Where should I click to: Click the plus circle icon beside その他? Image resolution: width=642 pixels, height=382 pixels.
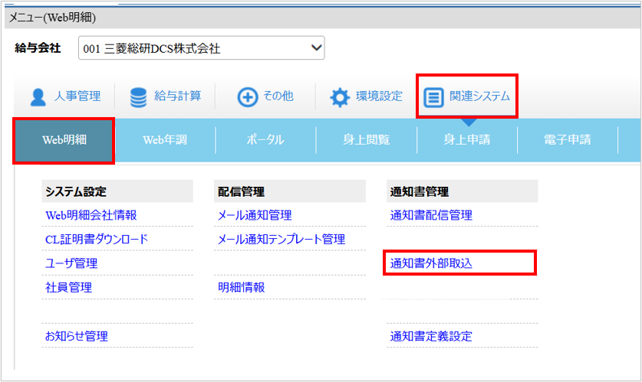247,97
